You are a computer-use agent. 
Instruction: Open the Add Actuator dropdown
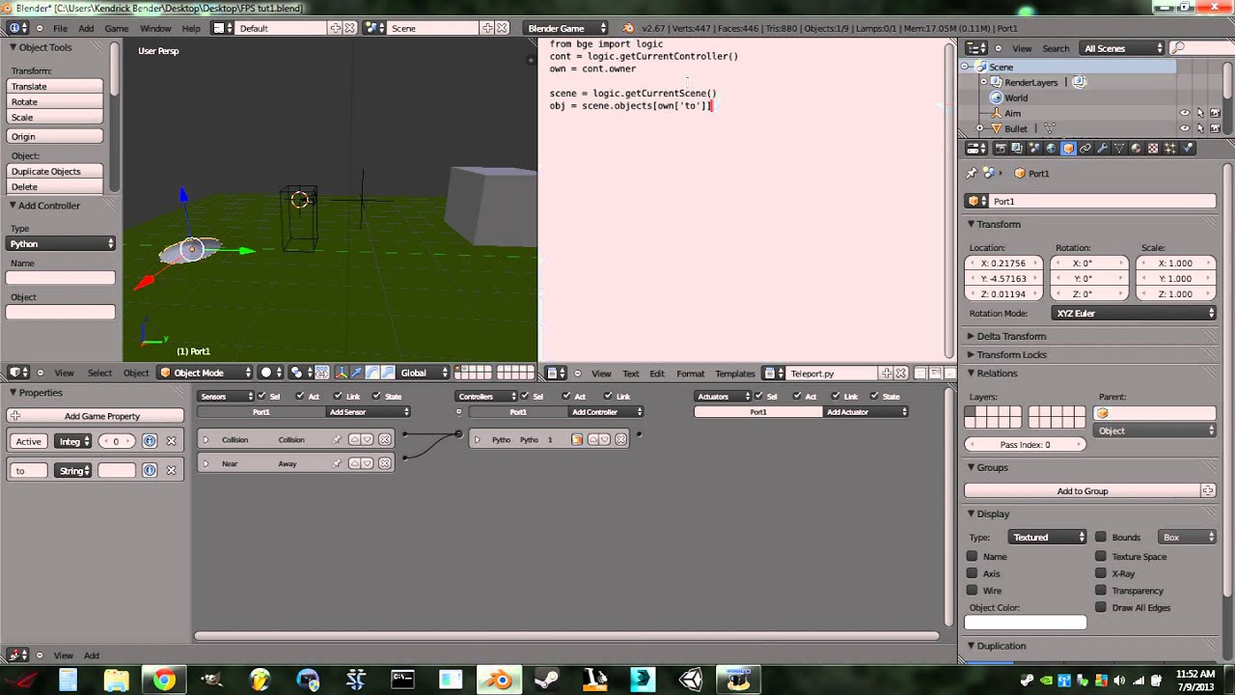865,411
